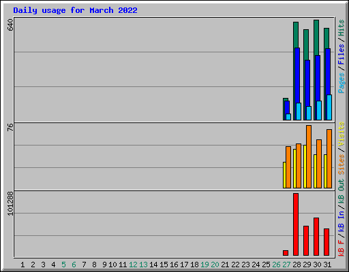Click day 12 on the x-axis
Viewport: 349px width, 272px height.
click(x=133, y=265)
